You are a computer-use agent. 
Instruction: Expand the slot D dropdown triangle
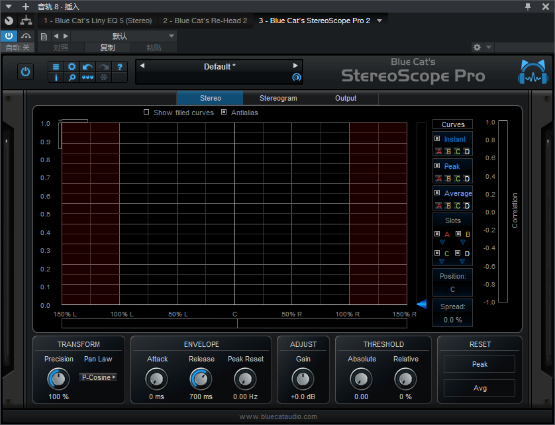point(462,261)
